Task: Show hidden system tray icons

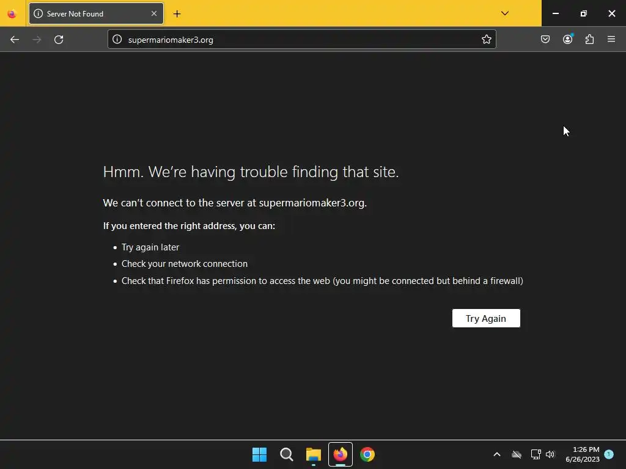Action: coord(497,454)
